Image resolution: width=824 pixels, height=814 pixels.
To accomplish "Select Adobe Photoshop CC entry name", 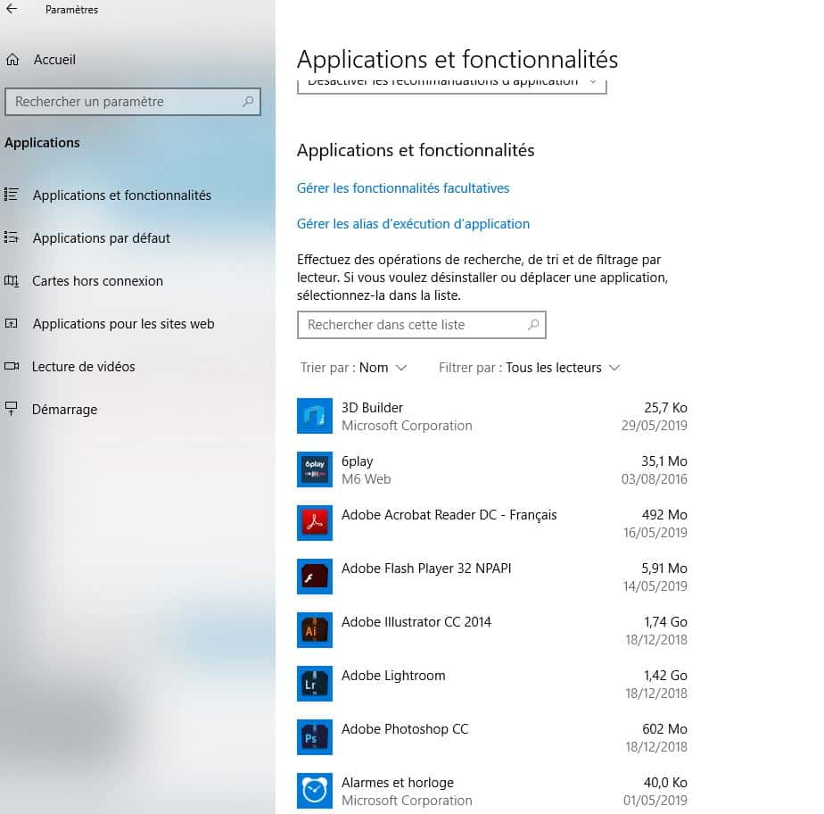I will point(405,729).
